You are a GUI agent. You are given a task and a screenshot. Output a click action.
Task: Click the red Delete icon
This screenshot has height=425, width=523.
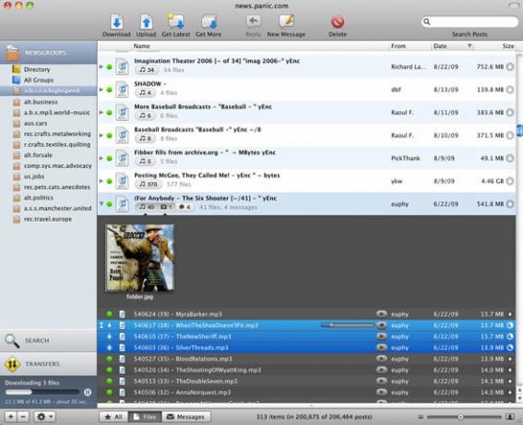click(338, 22)
